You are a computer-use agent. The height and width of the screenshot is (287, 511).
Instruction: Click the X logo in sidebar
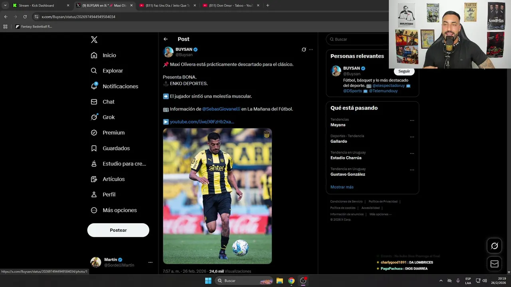(94, 39)
